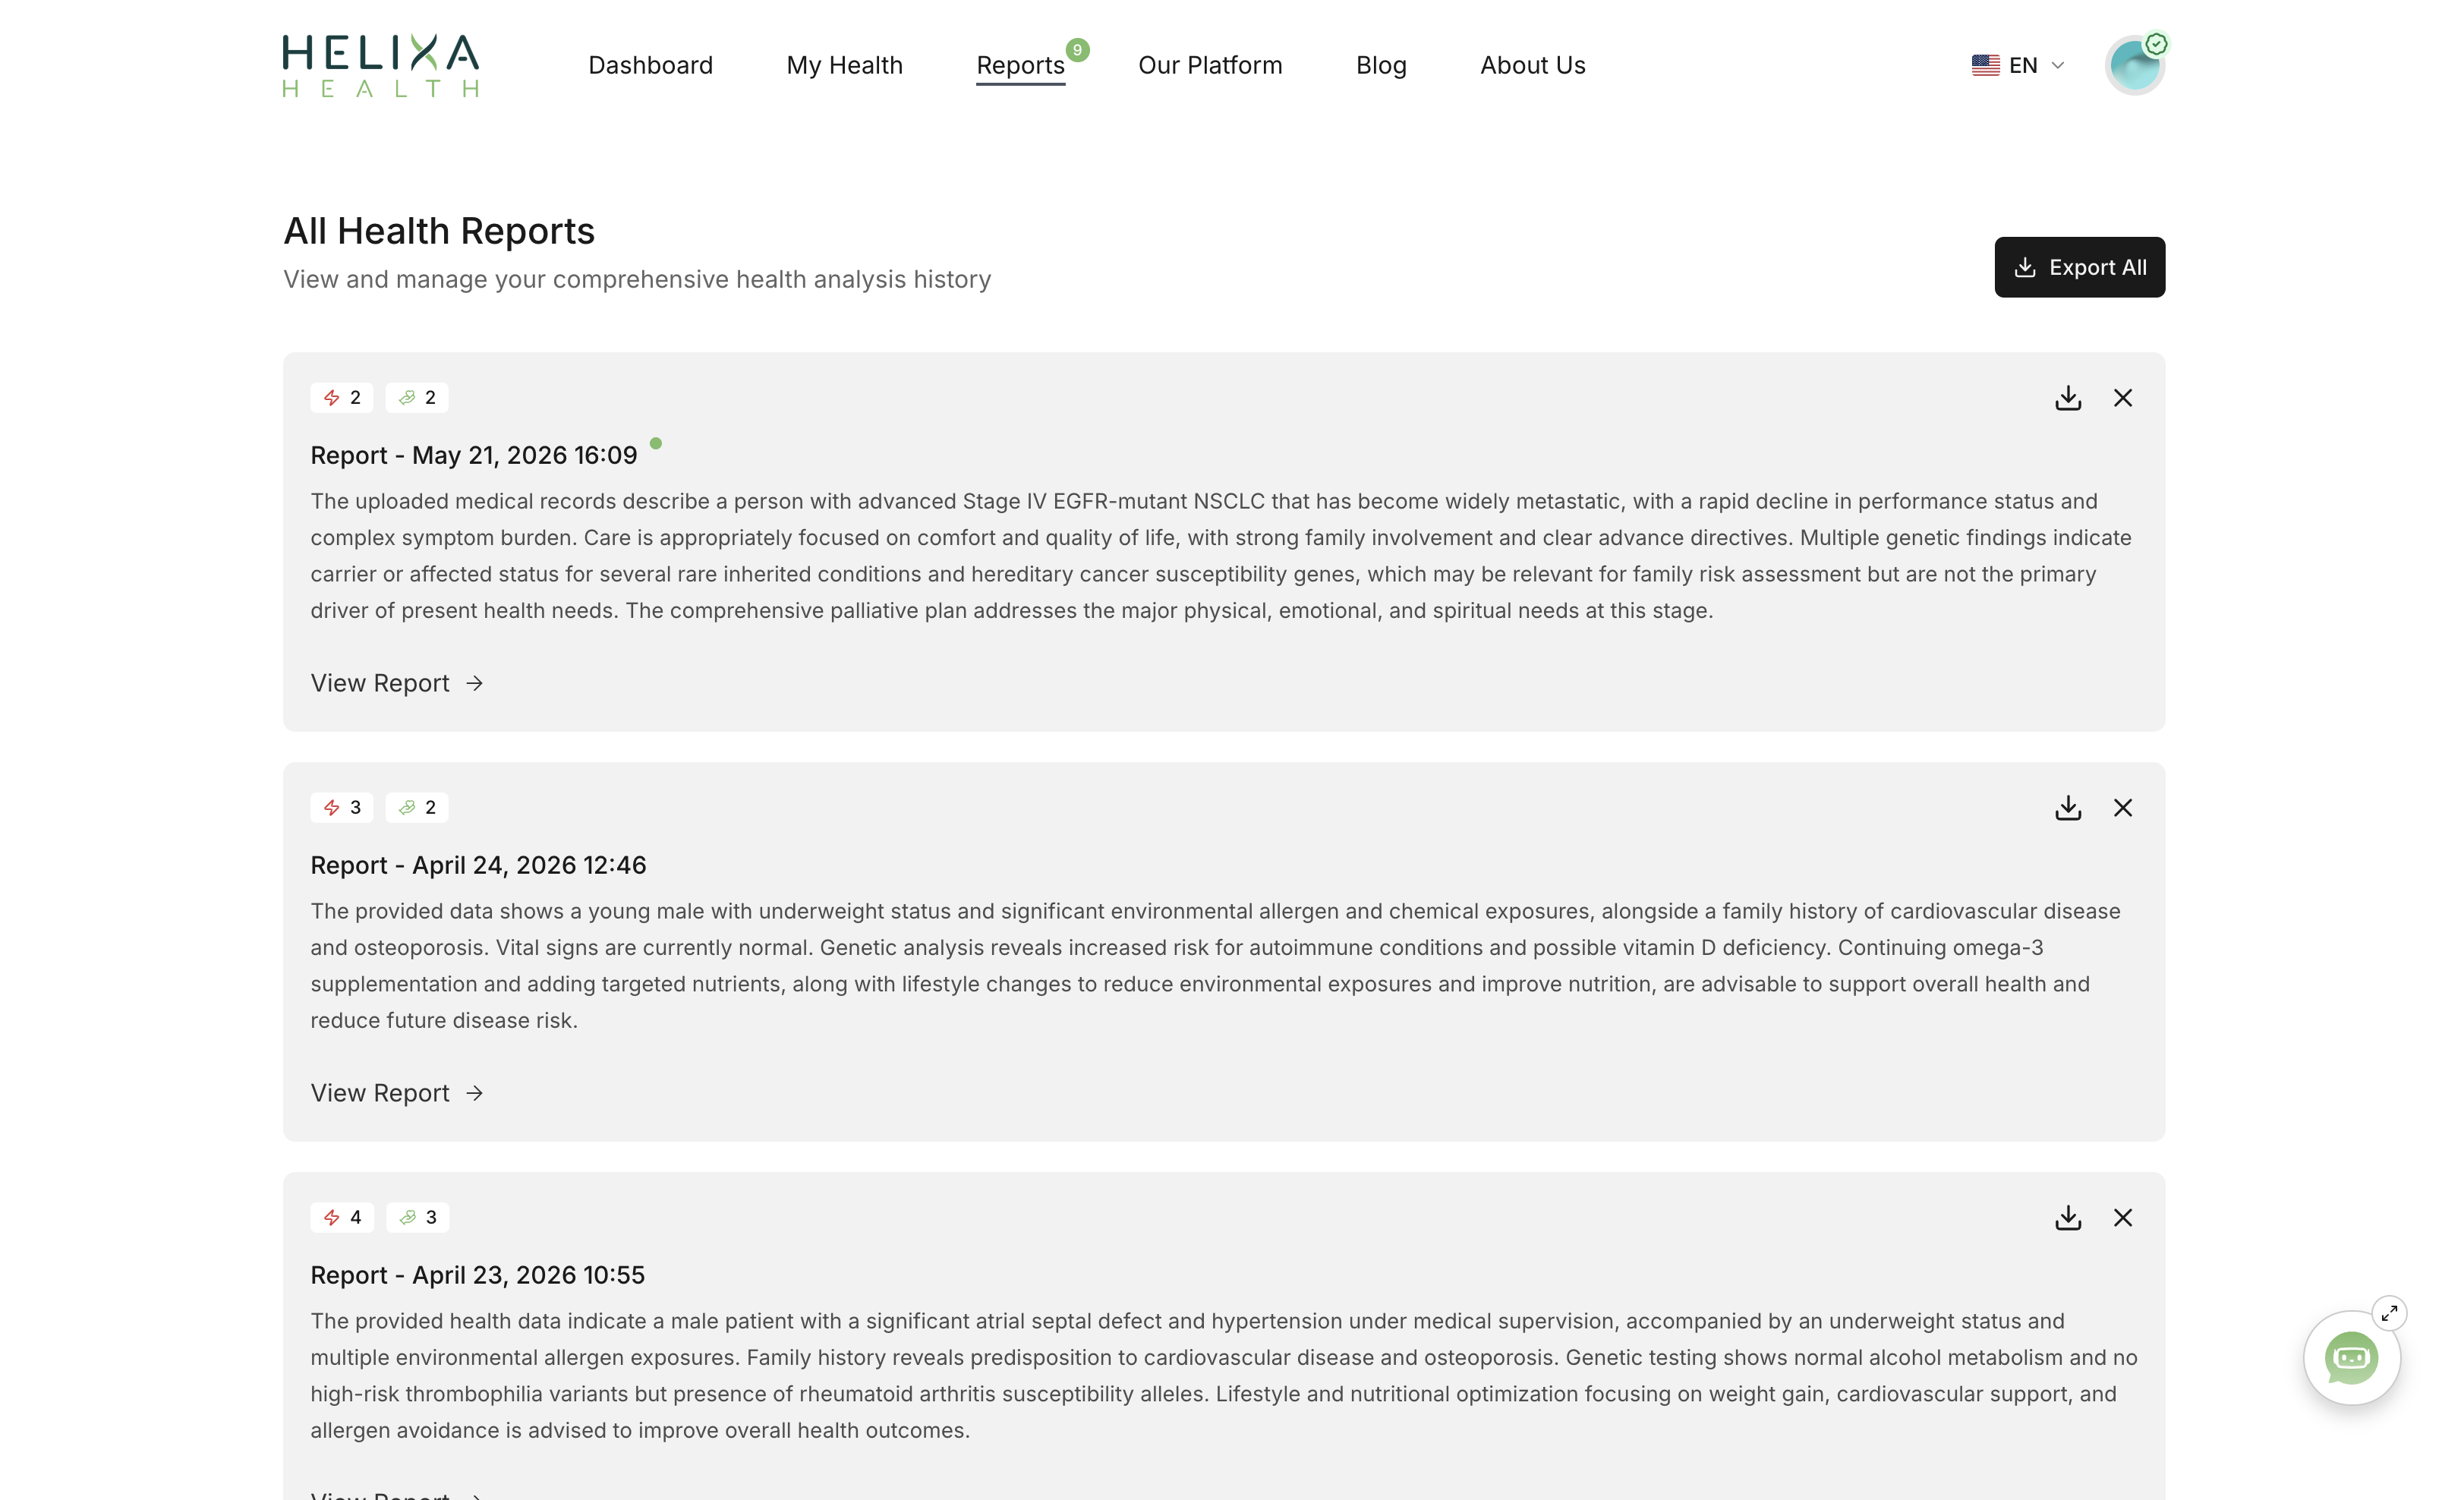Navigate to the Blog page
This screenshot has width=2464, height=1500.
pyautogui.click(x=1381, y=65)
